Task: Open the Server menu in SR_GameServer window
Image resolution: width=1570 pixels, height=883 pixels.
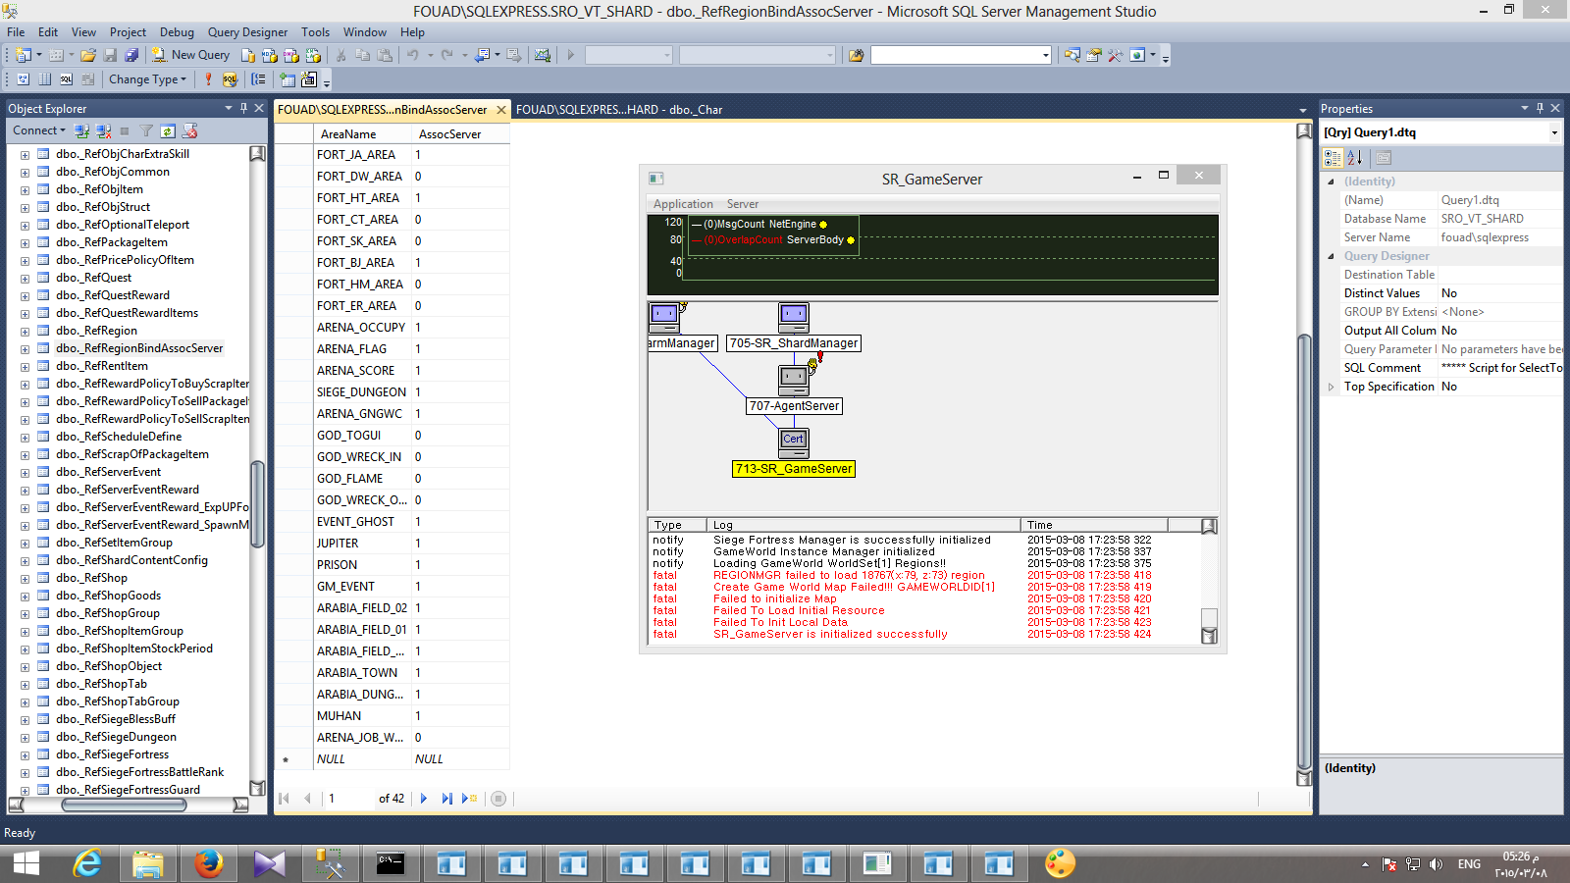Action: point(742,204)
